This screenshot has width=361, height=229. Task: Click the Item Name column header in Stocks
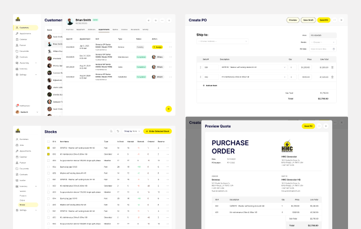point(64,142)
